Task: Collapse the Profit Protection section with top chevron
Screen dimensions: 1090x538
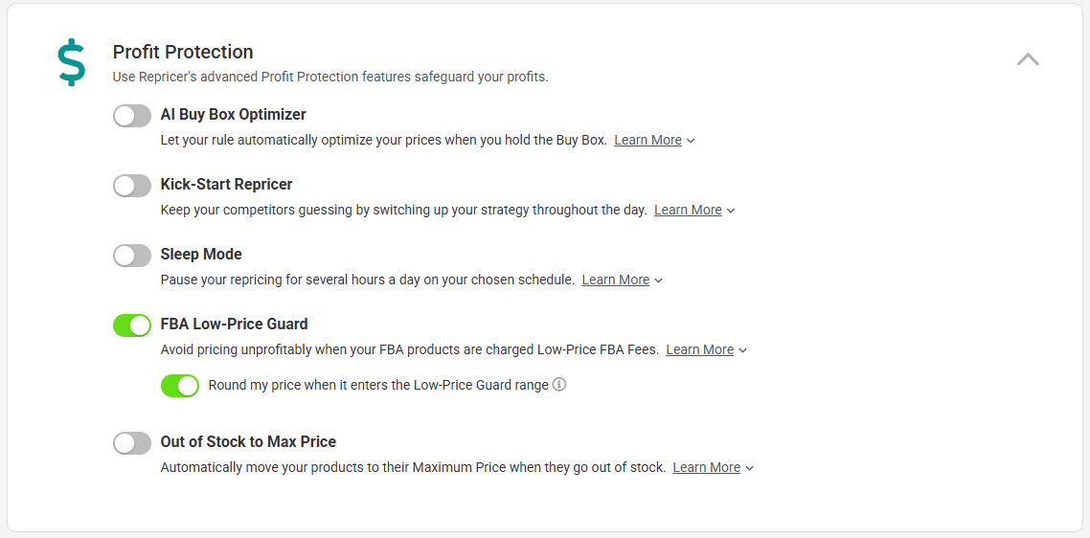Action: click(1028, 59)
